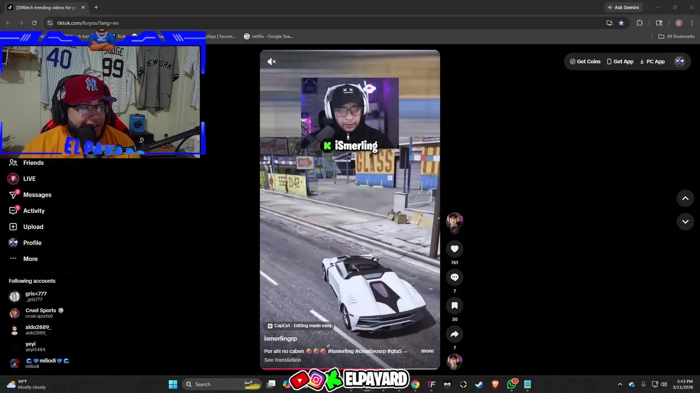Open weather widget 69°F Mostly cloudy
This screenshot has width=700, height=393.
pyautogui.click(x=26, y=384)
